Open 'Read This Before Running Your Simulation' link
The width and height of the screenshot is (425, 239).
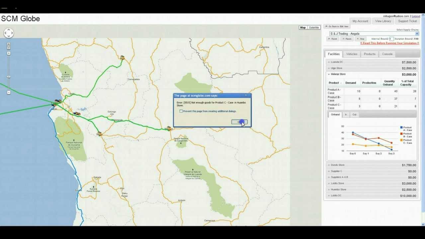(x=389, y=43)
